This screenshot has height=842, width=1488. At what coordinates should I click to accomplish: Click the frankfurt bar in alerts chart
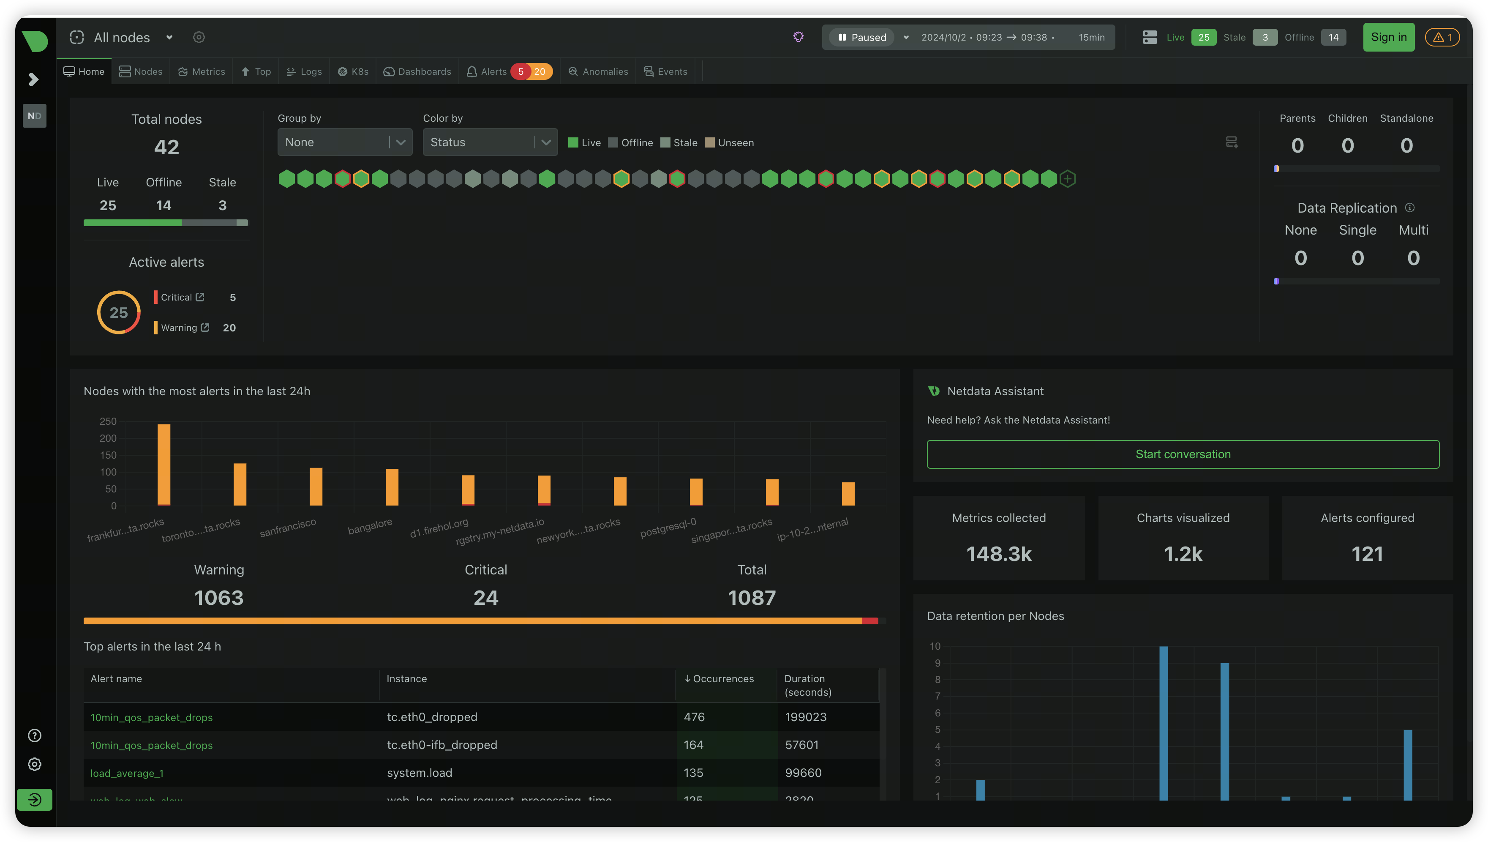coord(164,465)
